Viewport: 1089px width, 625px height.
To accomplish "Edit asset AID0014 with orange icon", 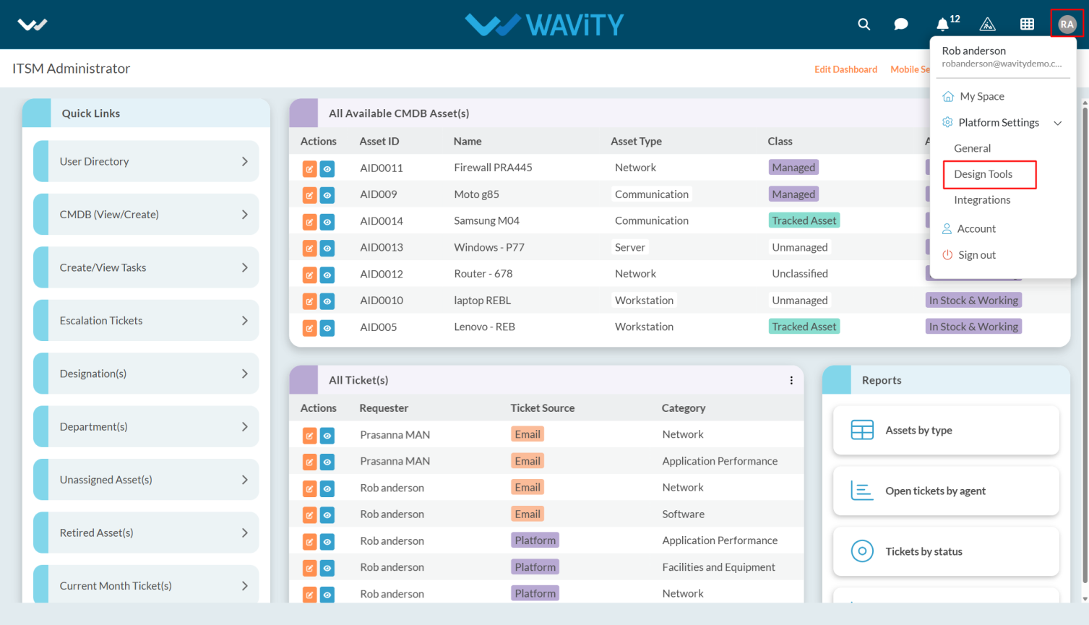I will tap(309, 222).
